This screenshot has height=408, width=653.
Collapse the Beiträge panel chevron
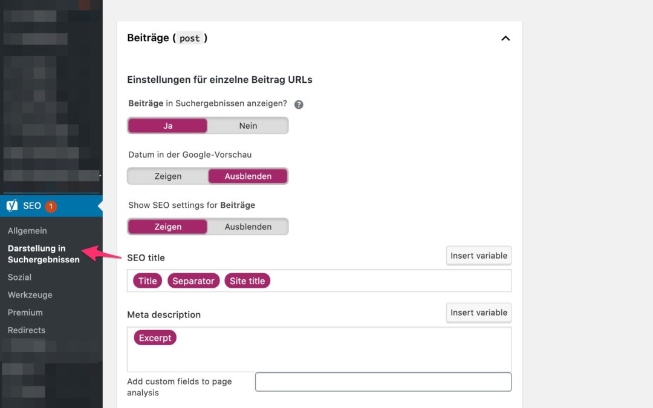[x=505, y=38]
